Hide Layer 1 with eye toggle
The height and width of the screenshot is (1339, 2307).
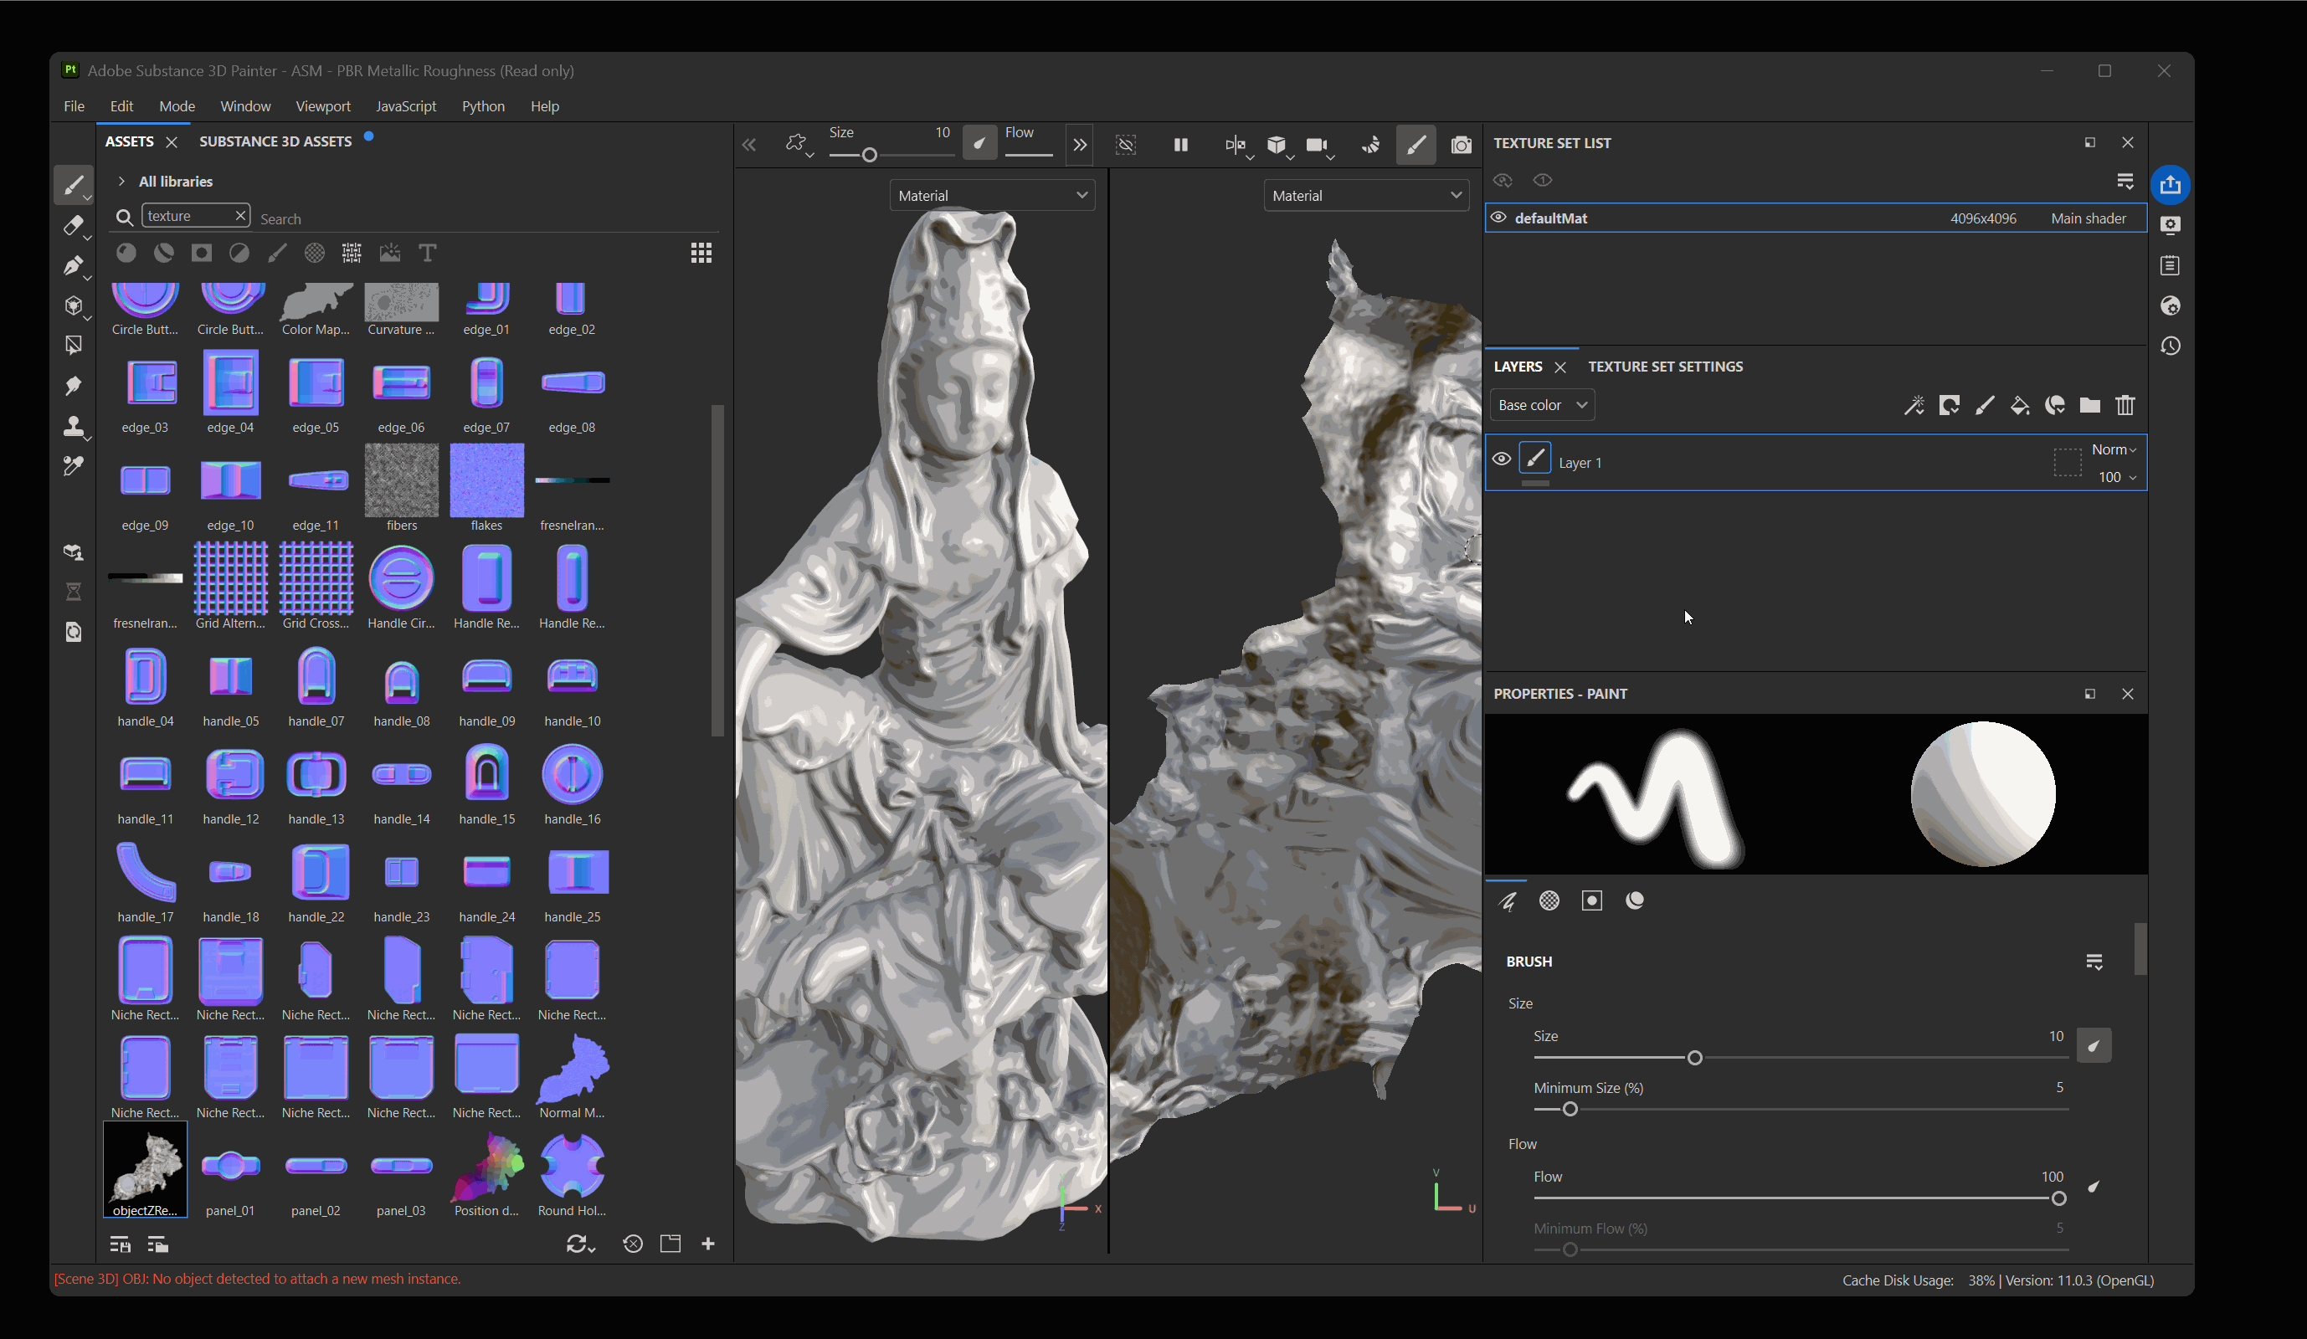[x=1502, y=459]
